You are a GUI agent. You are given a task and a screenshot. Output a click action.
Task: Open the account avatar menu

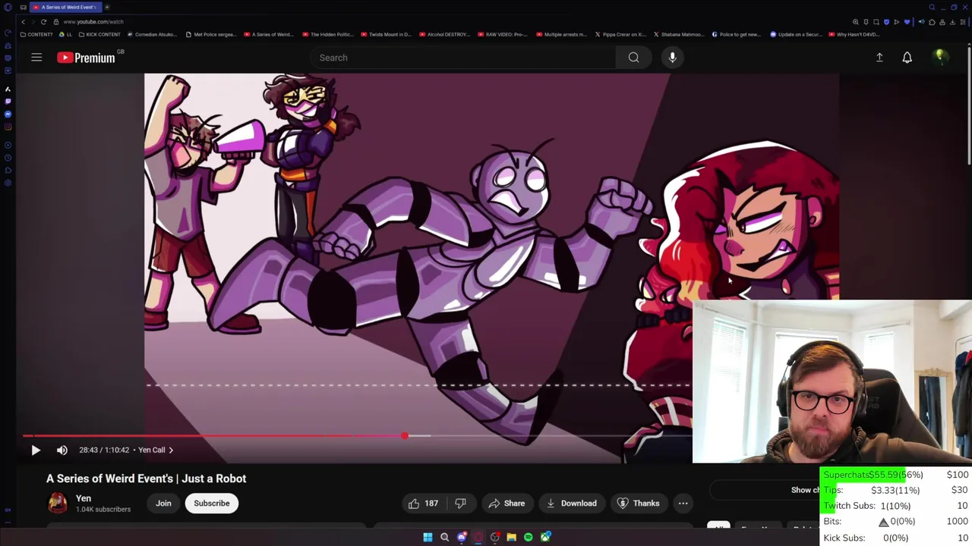tap(939, 57)
